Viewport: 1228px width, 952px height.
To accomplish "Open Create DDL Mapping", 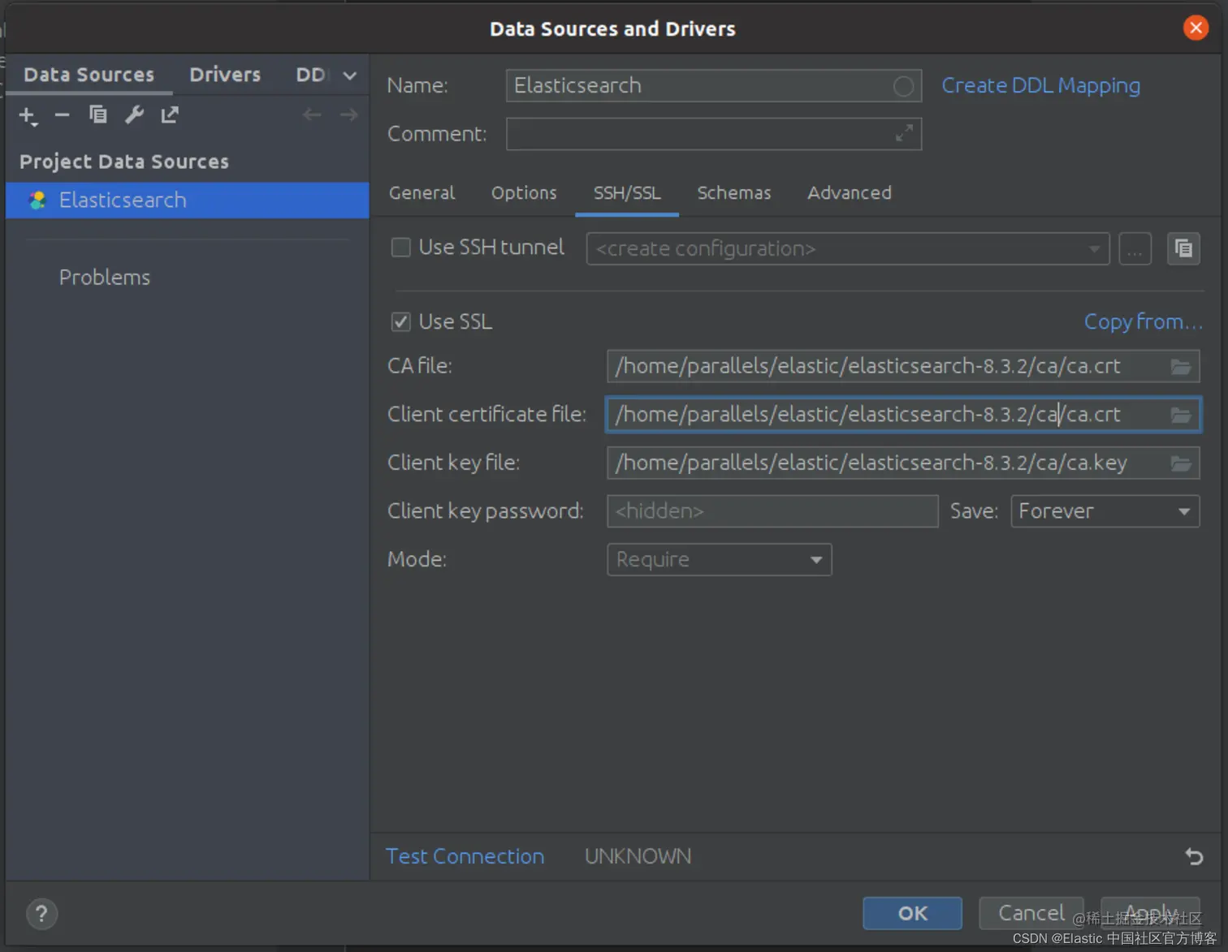I will coord(1040,85).
